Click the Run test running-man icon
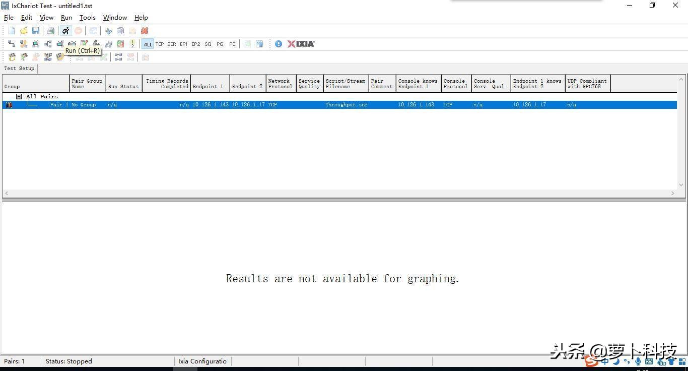This screenshot has width=688, height=371. (x=65, y=31)
